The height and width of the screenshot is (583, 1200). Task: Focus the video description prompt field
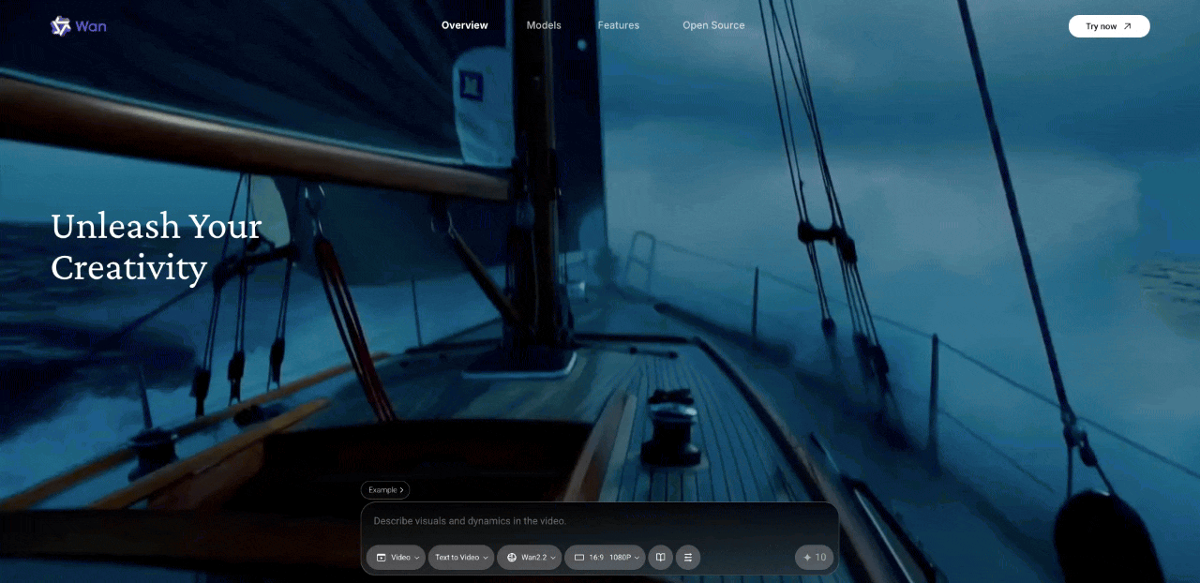pyautogui.click(x=598, y=521)
